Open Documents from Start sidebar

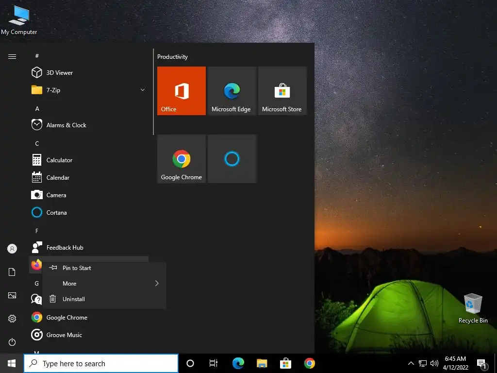pyautogui.click(x=12, y=272)
